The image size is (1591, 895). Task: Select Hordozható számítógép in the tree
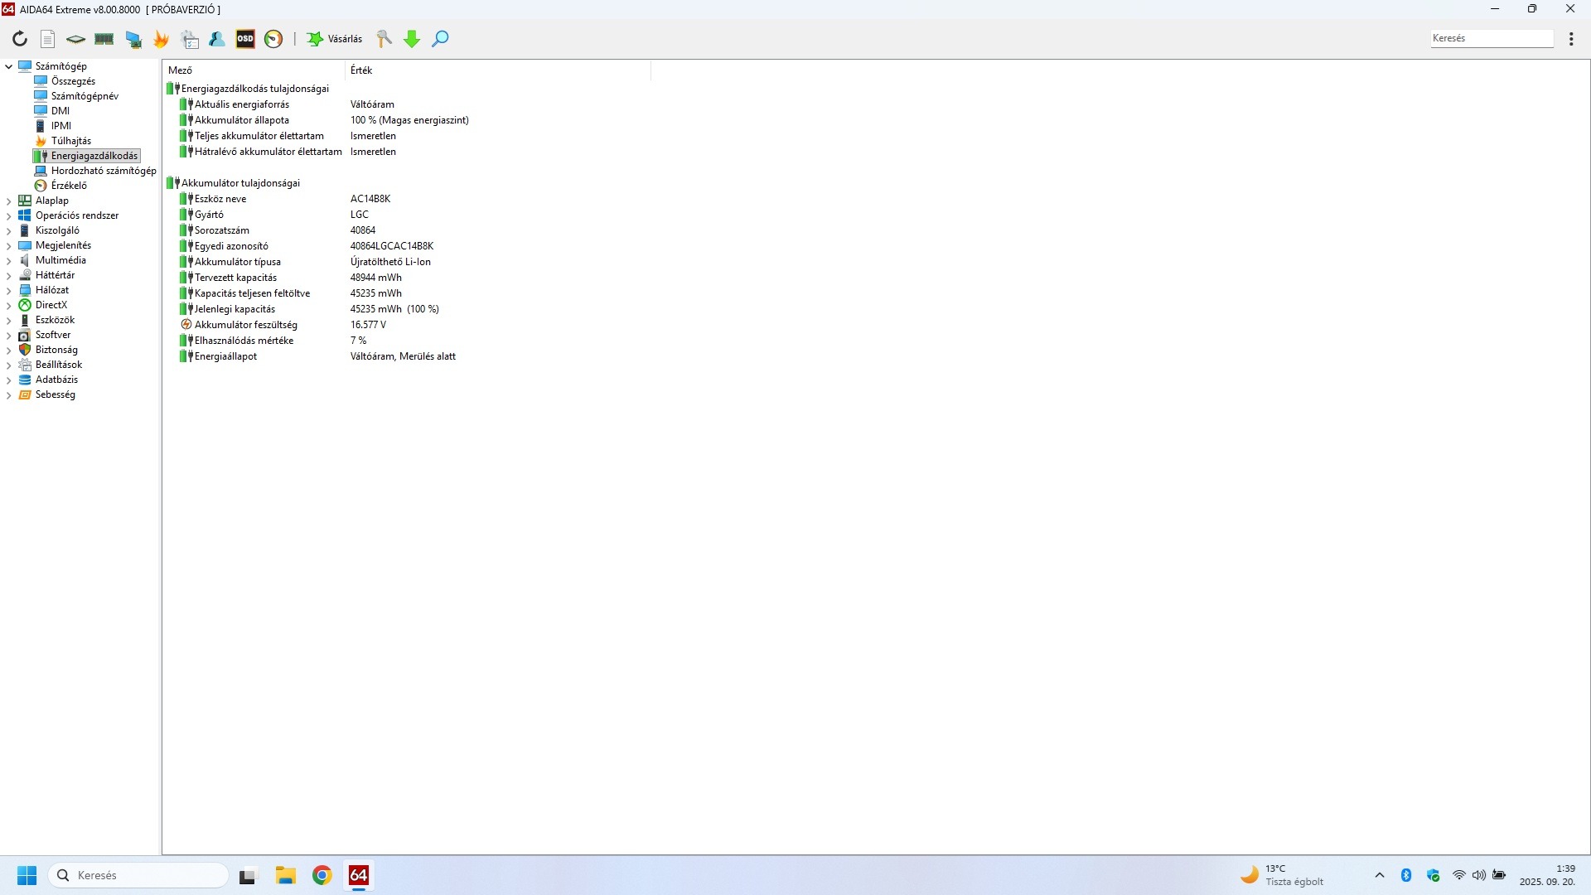pos(103,171)
